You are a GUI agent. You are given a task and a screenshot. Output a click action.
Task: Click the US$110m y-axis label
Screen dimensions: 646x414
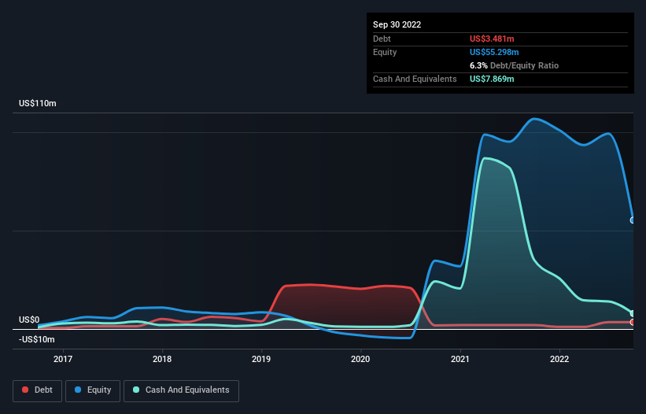38,103
